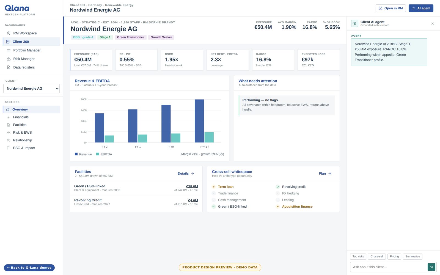The image size is (440, 275).
Task: Click the check icon beside Green / ESG-linked
Action: (214, 207)
